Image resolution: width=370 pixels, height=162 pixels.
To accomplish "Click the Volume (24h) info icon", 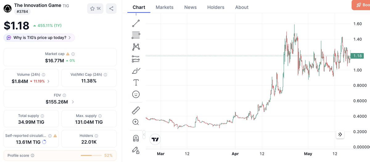I will coord(43,75).
